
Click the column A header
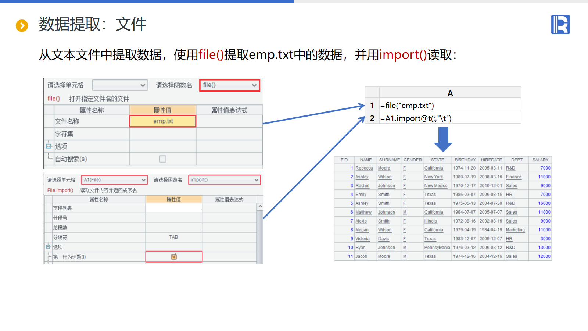pos(450,93)
